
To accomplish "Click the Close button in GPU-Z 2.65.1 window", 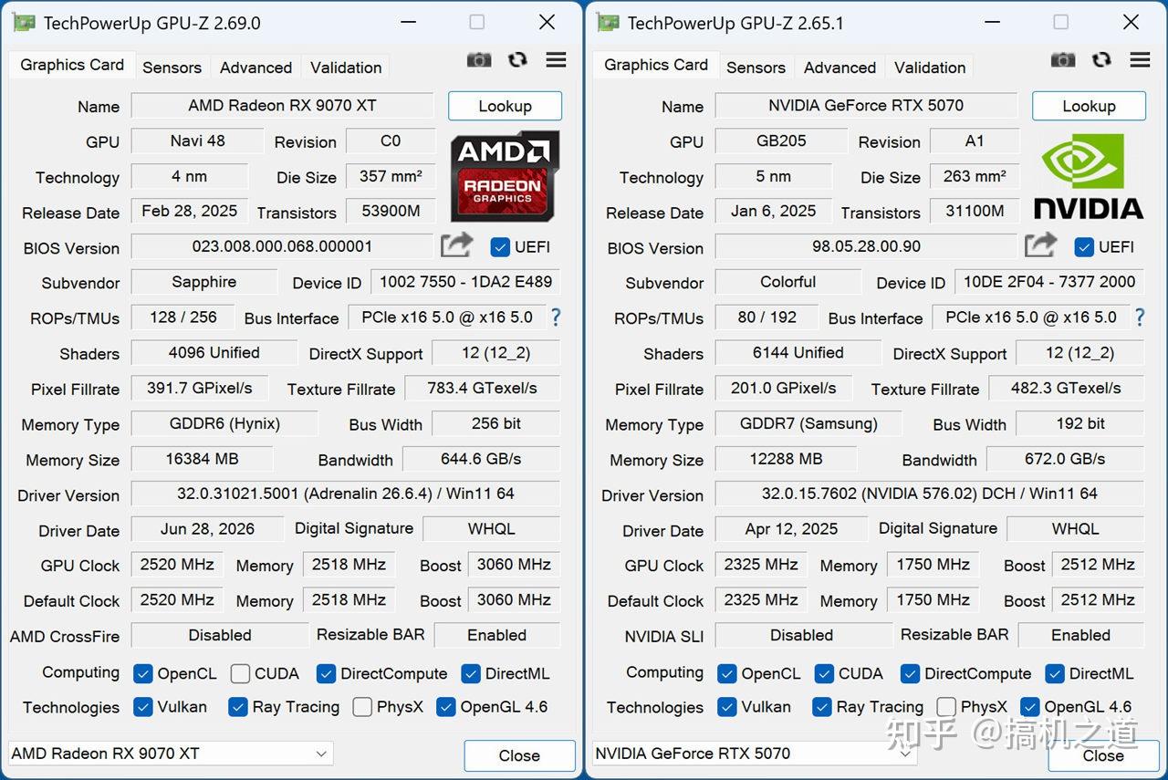I will pyautogui.click(x=1103, y=755).
